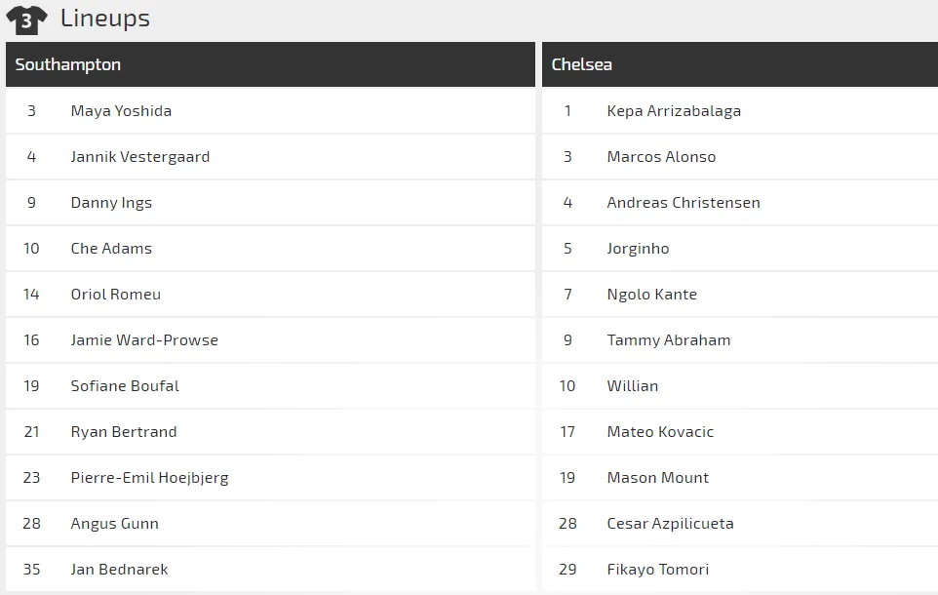Click the jersey icon beside Lineups
Image resolution: width=938 pixels, height=595 pixels.
click(26, 20)
